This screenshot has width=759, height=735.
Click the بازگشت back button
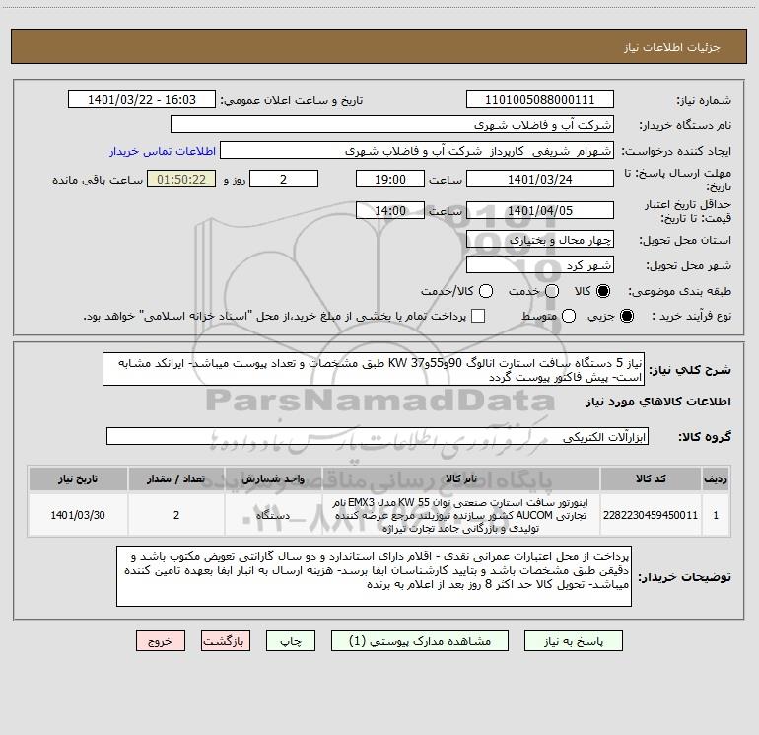pyautogui.click(x=226, y=641)
